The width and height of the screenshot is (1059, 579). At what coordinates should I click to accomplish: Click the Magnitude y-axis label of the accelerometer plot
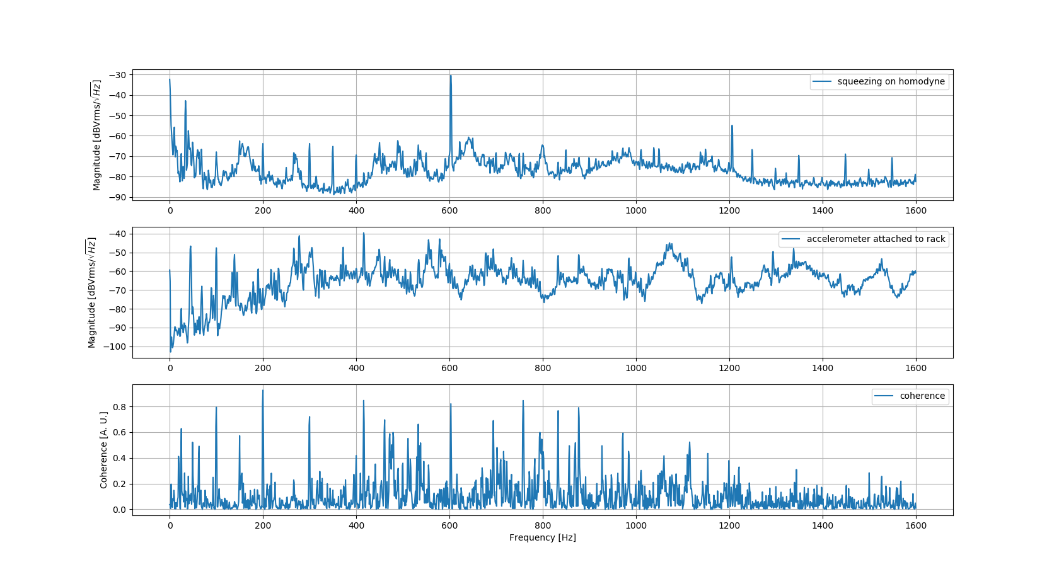point(92,292)
